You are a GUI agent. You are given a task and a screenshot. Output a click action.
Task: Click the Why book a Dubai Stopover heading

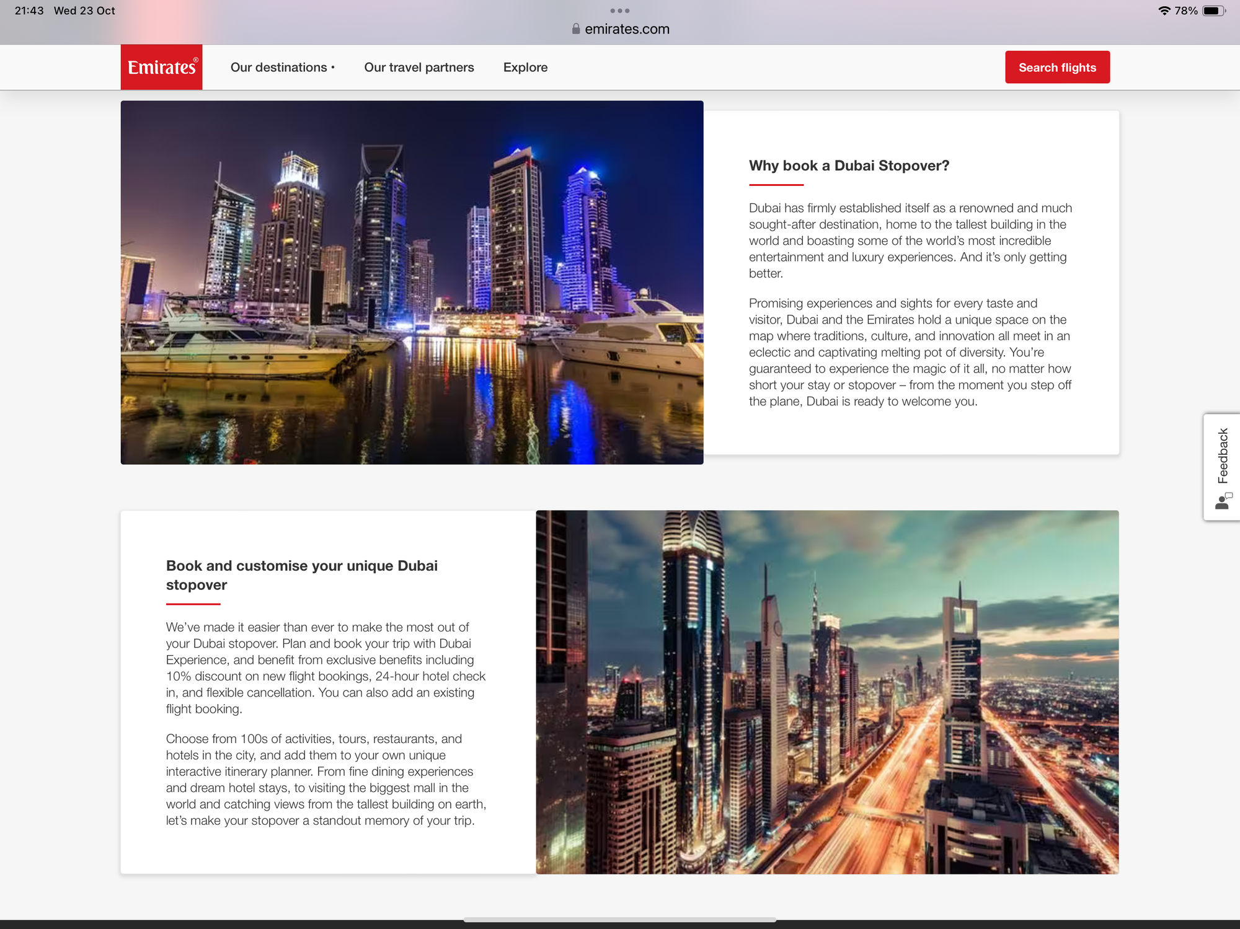(849, 165)
